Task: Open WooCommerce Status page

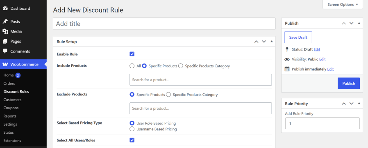Action: [x=9, y=133]
